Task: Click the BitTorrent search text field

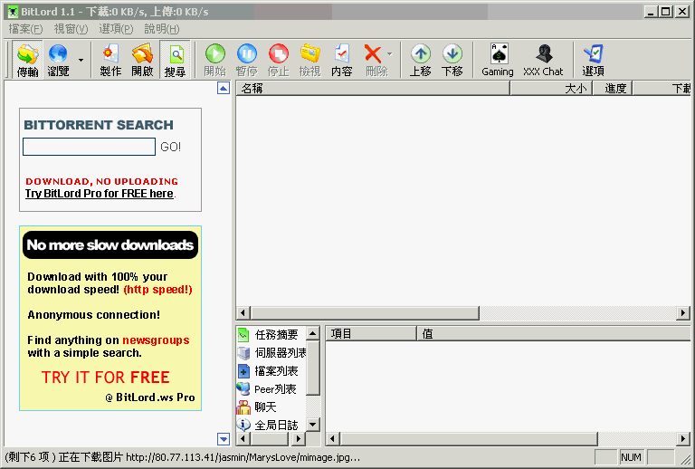Action: [89, 147]
